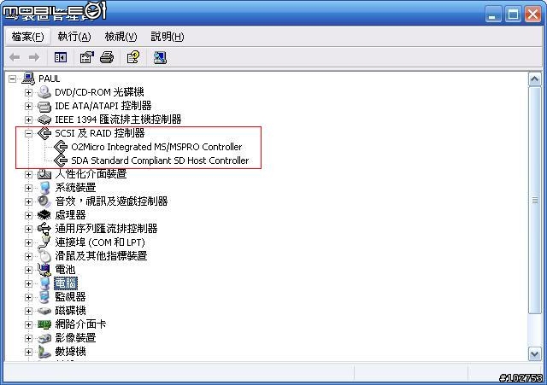
Task: Expand the 網路介面卡 node
Action: coord(28,324)
